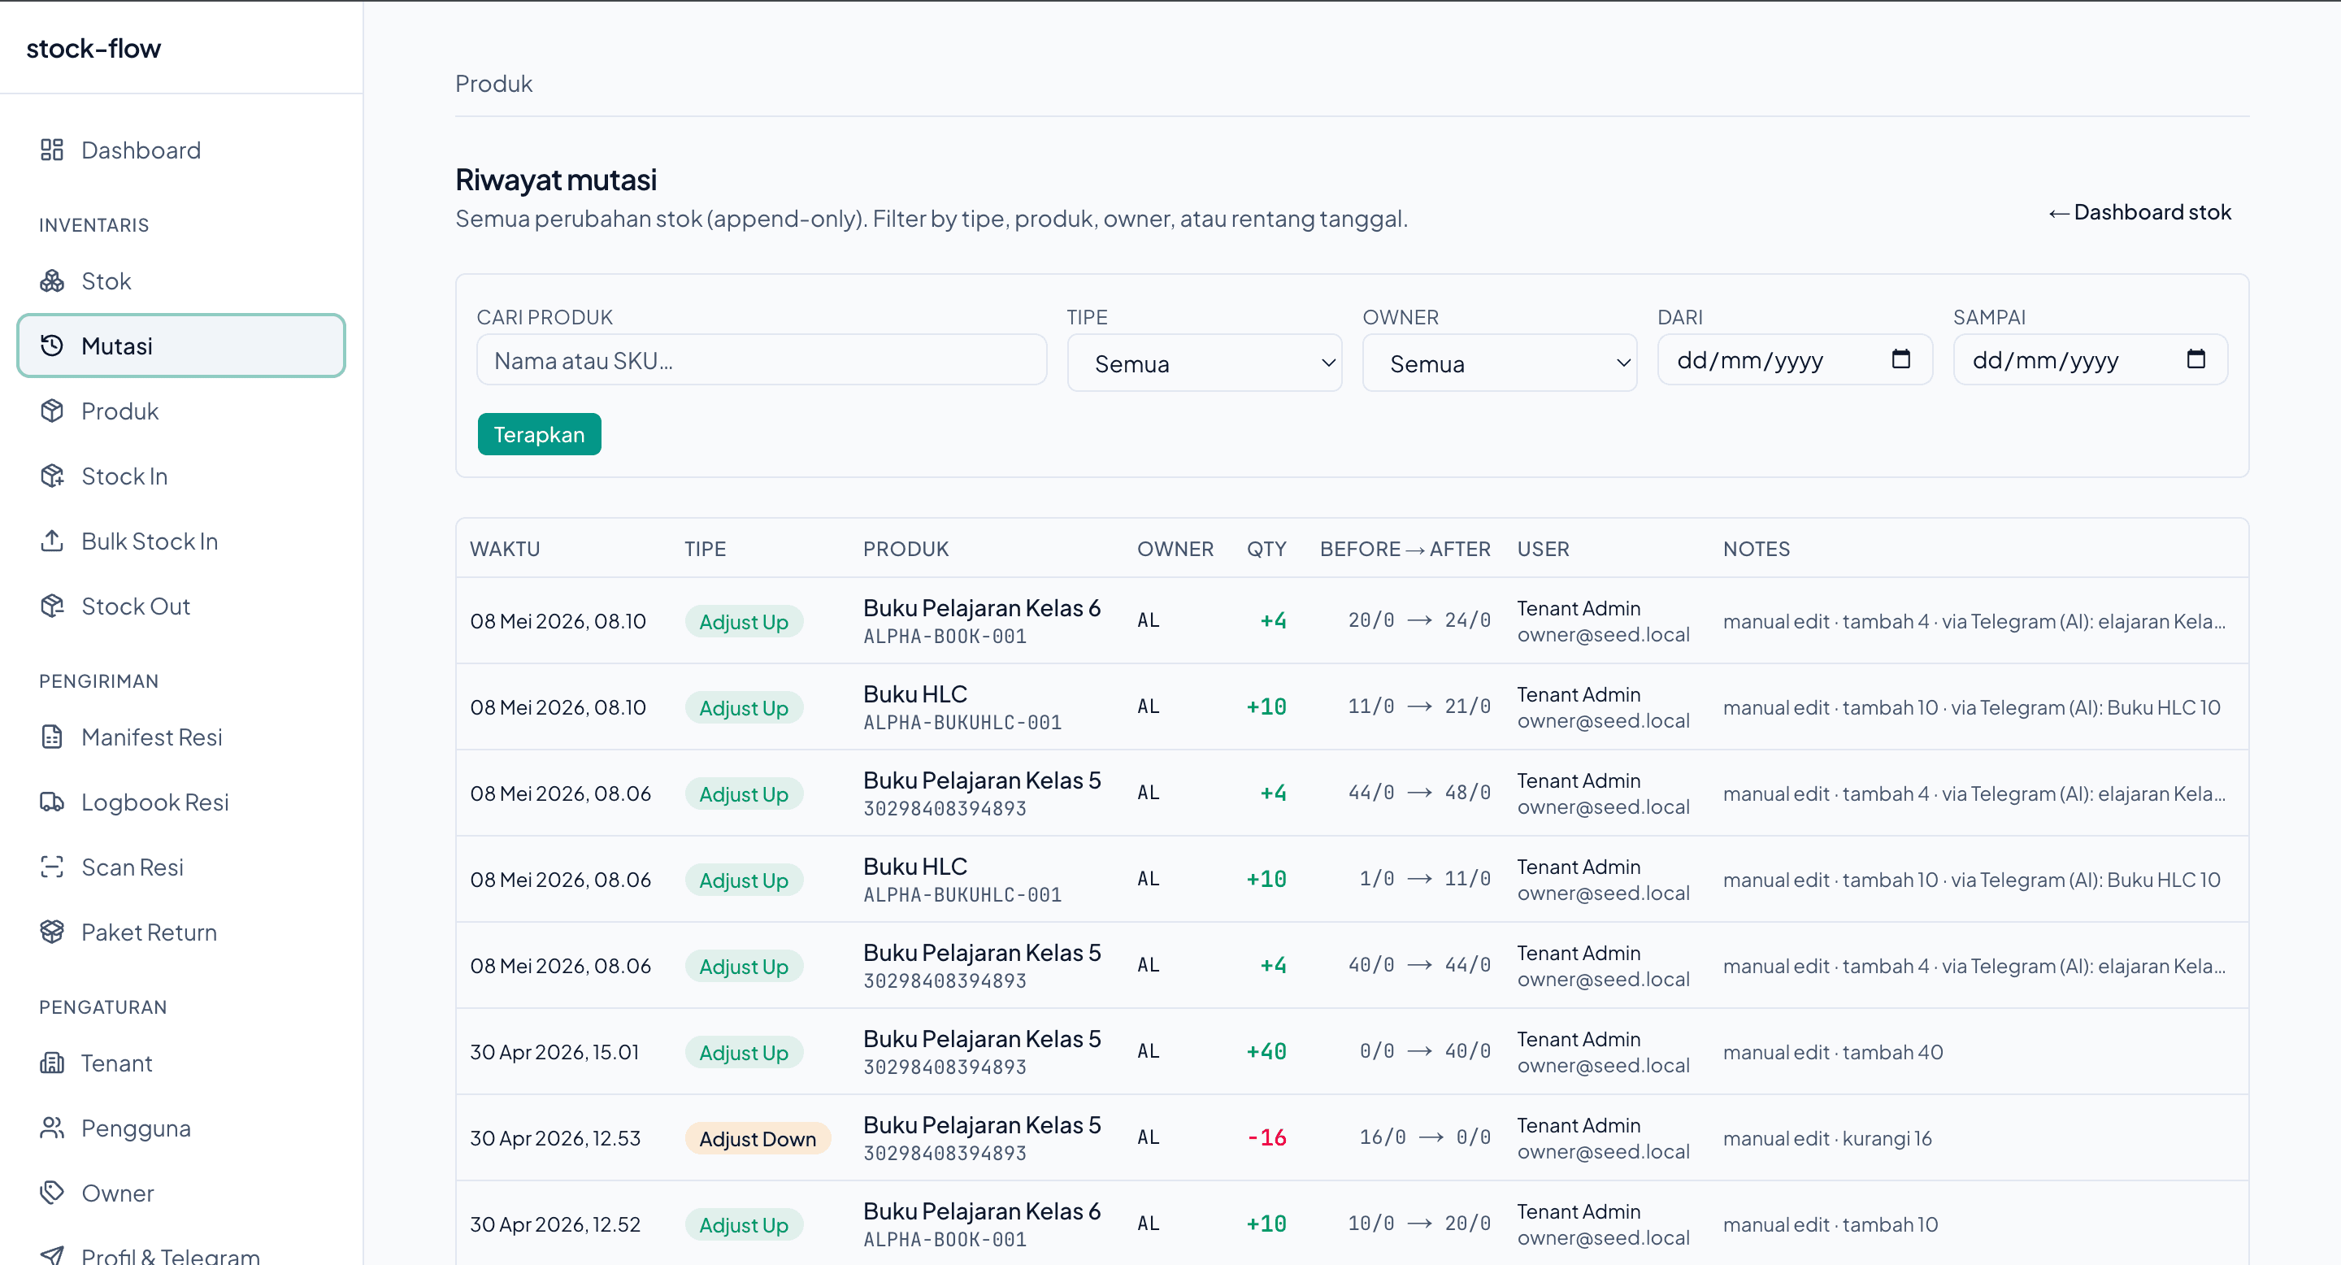Select the Mutasi menu item

[x=180, y=346]
